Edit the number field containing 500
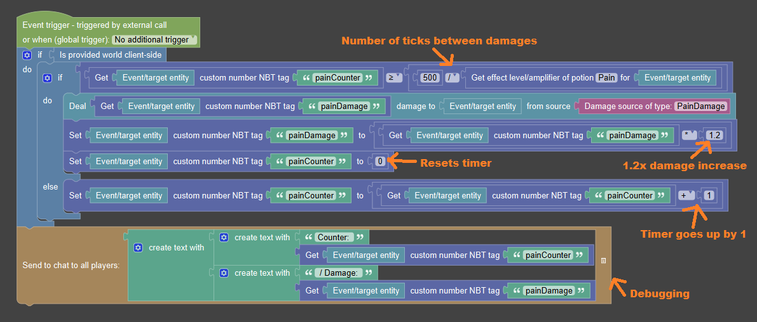The height and width of the screenshot is (322, 757). tap(430, 77)
